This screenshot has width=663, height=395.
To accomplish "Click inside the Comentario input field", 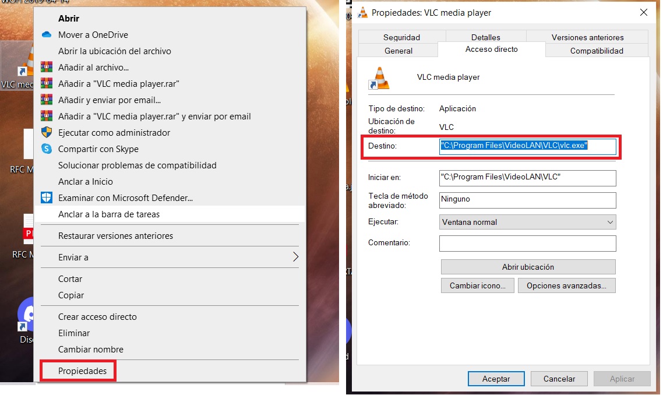I will tap(527, 244).
